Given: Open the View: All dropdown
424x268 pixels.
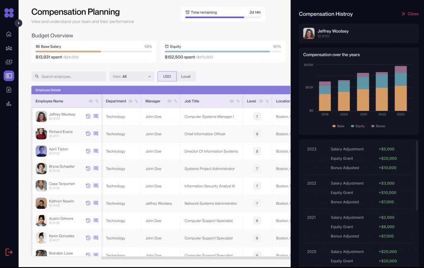Looking at the screenshot, I should [132, 76].
